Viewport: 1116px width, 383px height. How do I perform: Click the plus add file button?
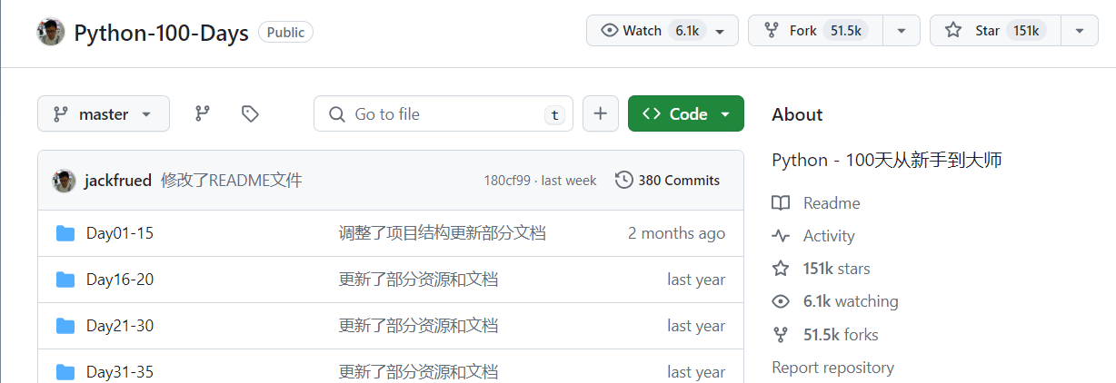[600, 113]
